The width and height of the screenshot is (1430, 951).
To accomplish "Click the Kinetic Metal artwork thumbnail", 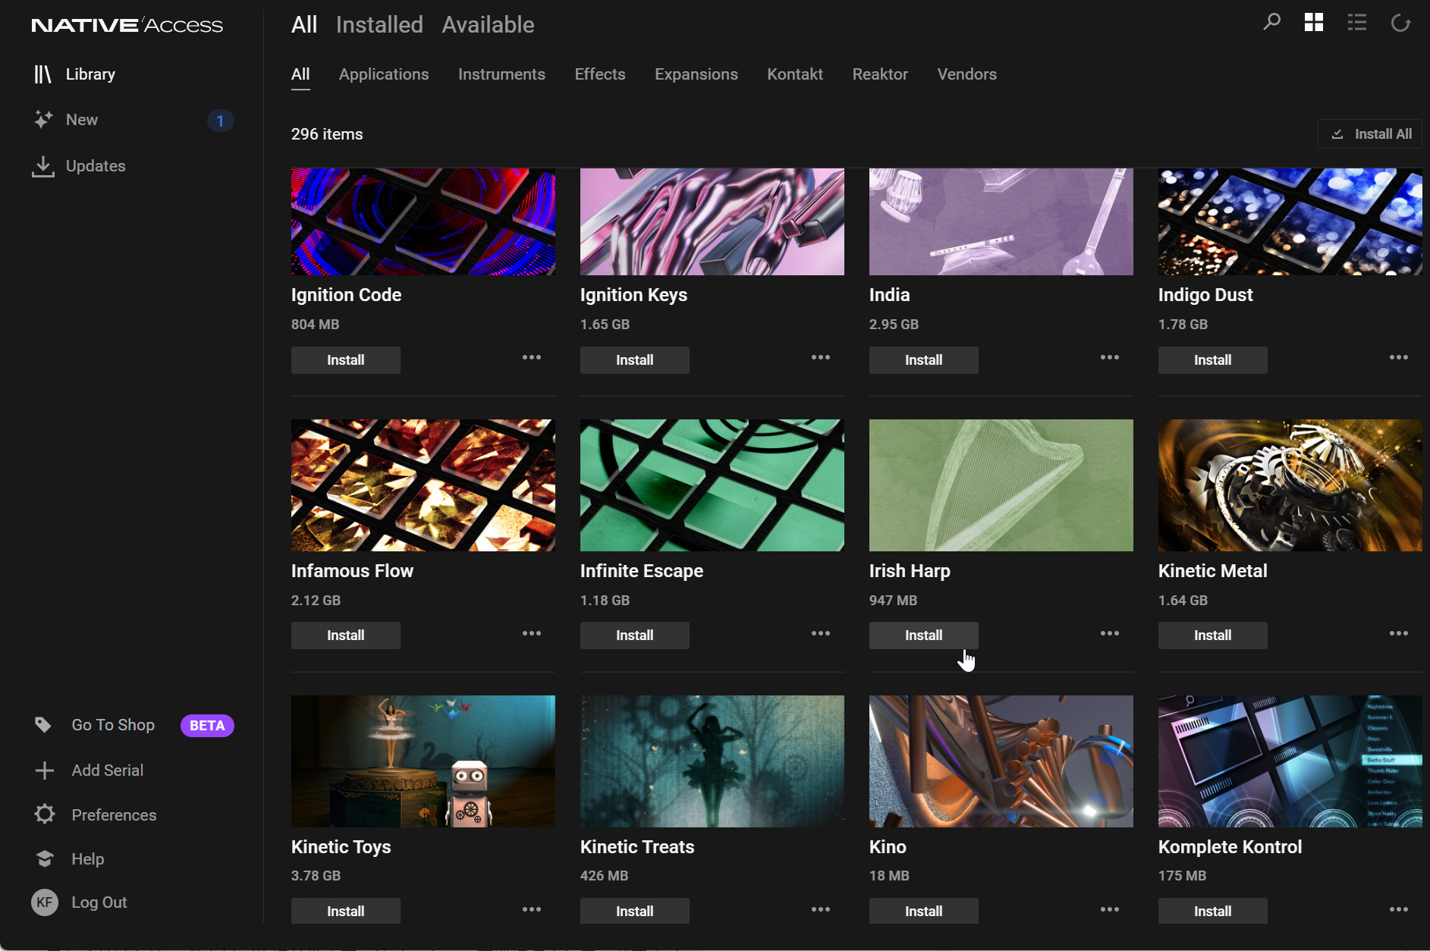I will pyautogui.click(x=1290, y=485).
